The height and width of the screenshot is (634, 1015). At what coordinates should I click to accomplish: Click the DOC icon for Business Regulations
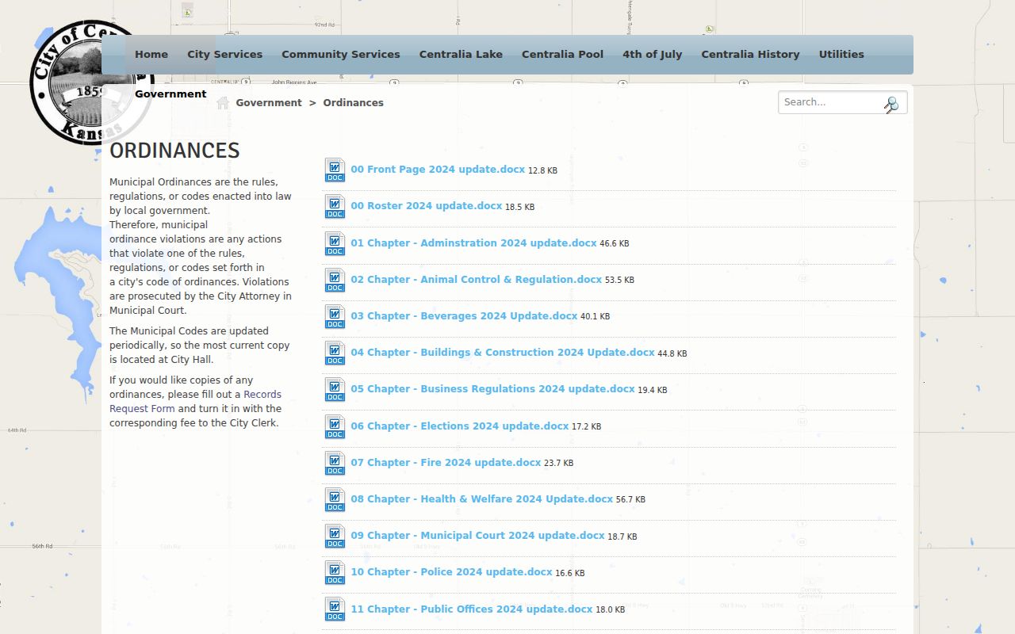point(335,390)
